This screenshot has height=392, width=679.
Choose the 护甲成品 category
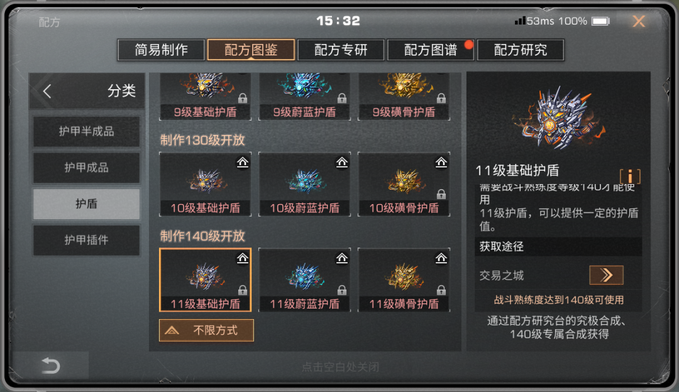[87, 168]
